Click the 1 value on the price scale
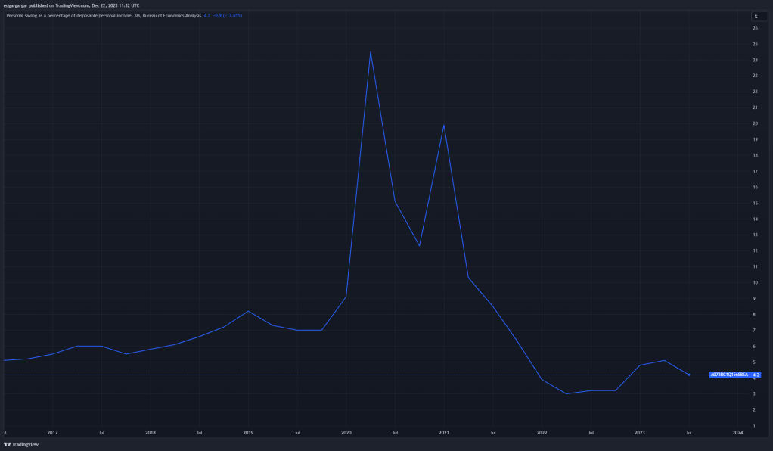This screenshot has width=773, height=451. click(755, 425)
